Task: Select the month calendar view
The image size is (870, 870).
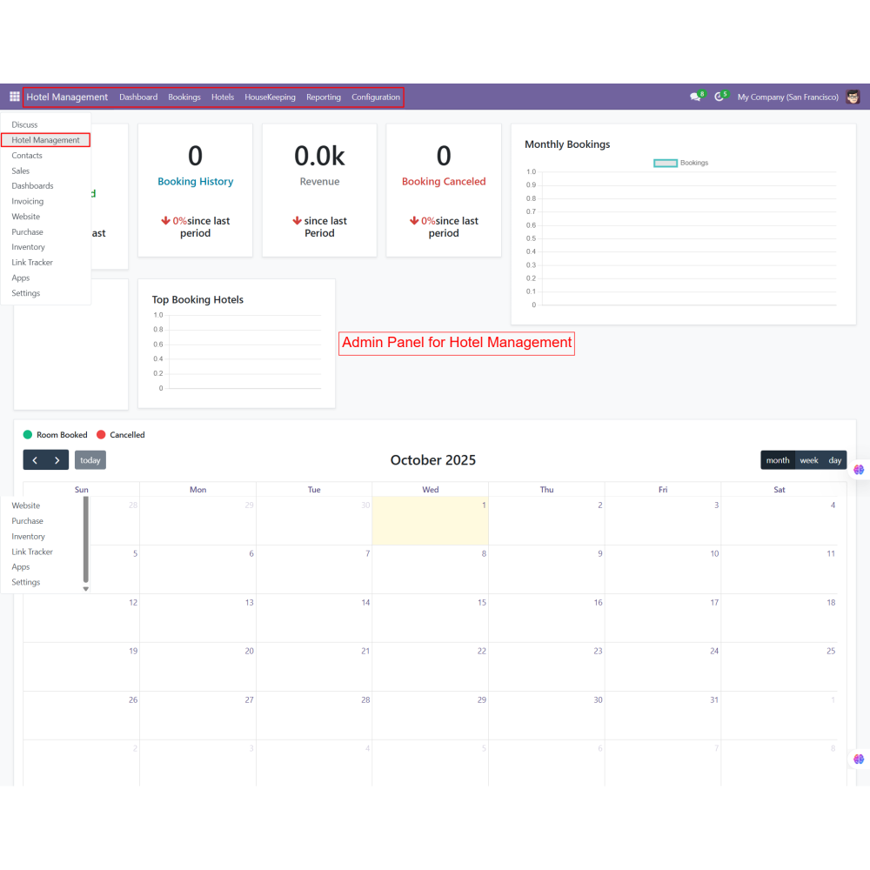Action: (778, 460)
